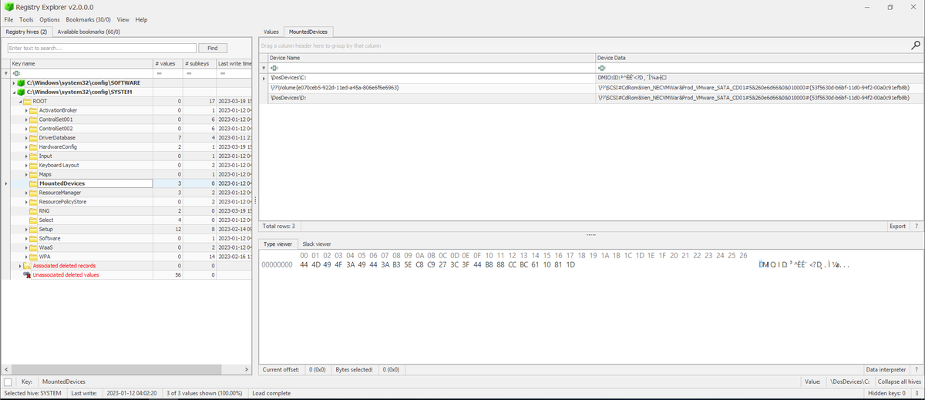Click the Key name column header
This screenshot has height=400, width=925.
coord(81,63)
